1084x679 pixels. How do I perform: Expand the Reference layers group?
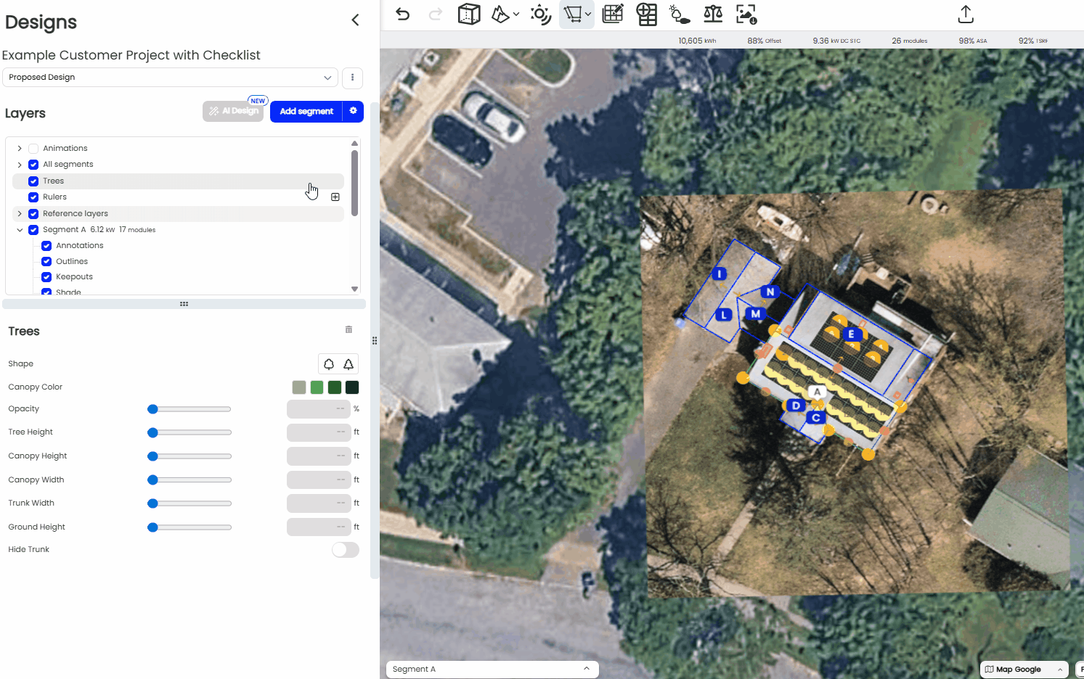[x=20, y=214]
